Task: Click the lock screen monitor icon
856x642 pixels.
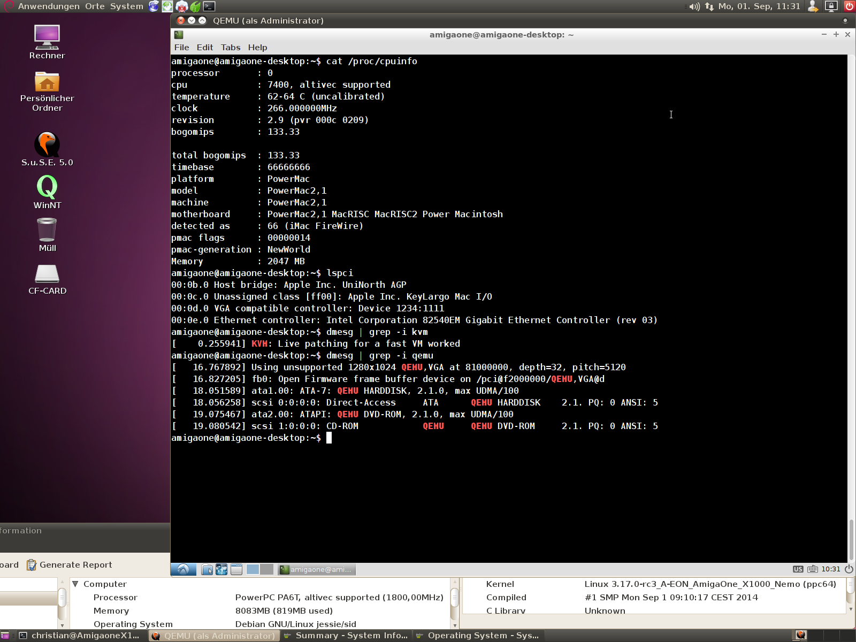Action: [x=831, y=6]
